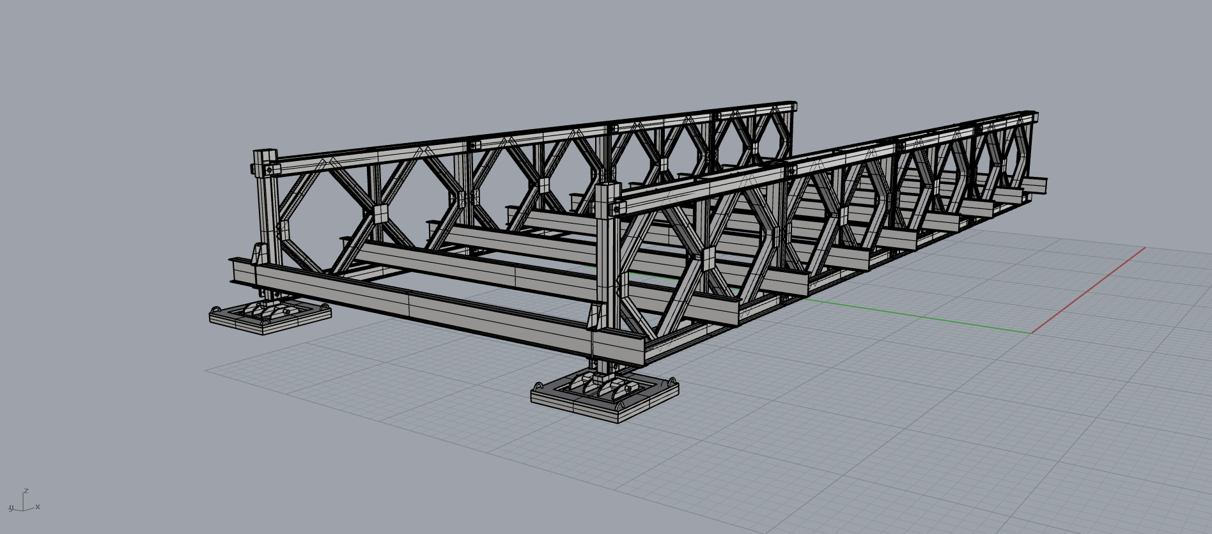The width and height of the screenshot is (1212, 534).
Task: Select the transom stub projecting beyond the left end post
Action: coord(243,271)
